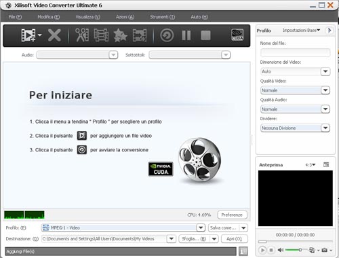The width and height of the screenshot is (339, 258).
Task: Click the Xilisoft app icon in title bar
Action: (8, 5)
